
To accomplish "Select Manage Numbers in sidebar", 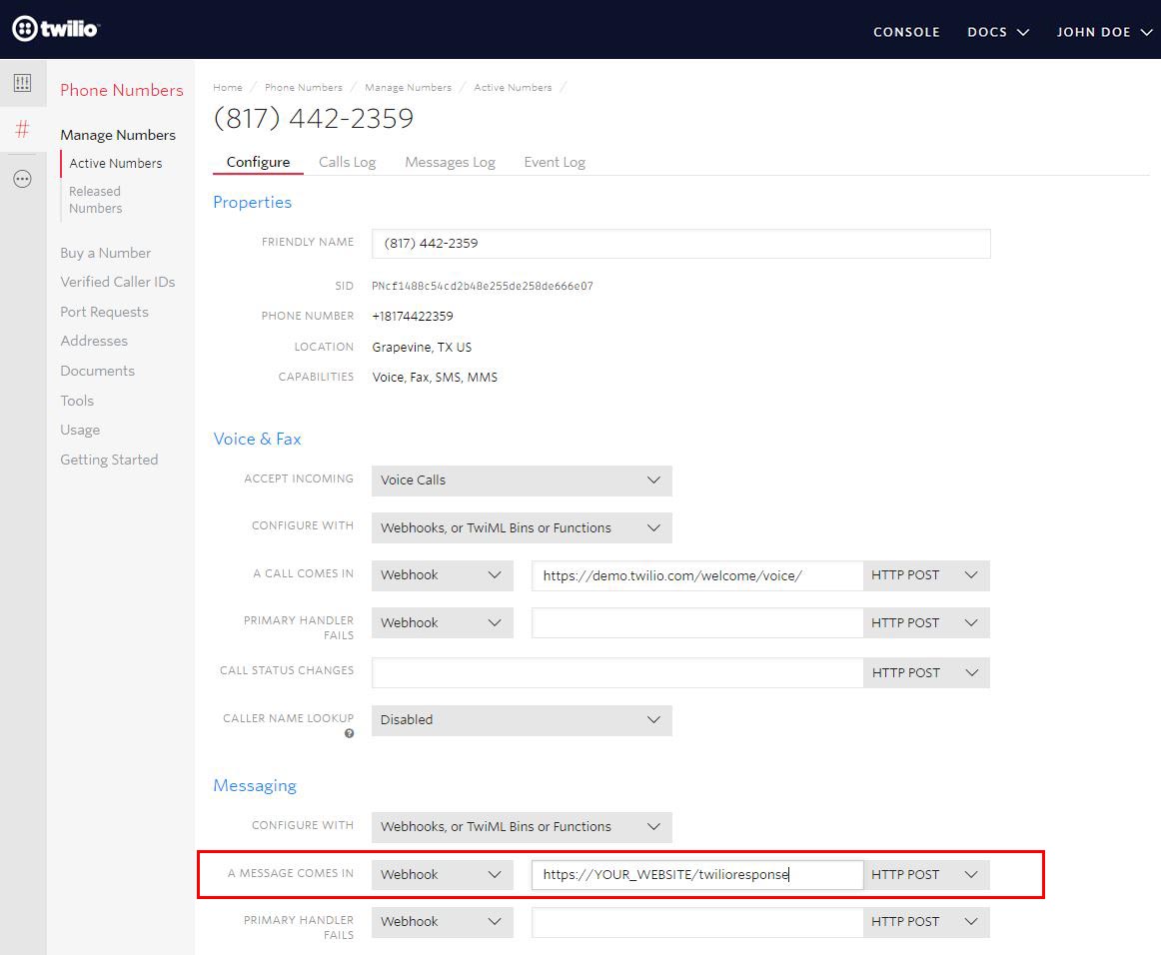I will pos(118,135).
